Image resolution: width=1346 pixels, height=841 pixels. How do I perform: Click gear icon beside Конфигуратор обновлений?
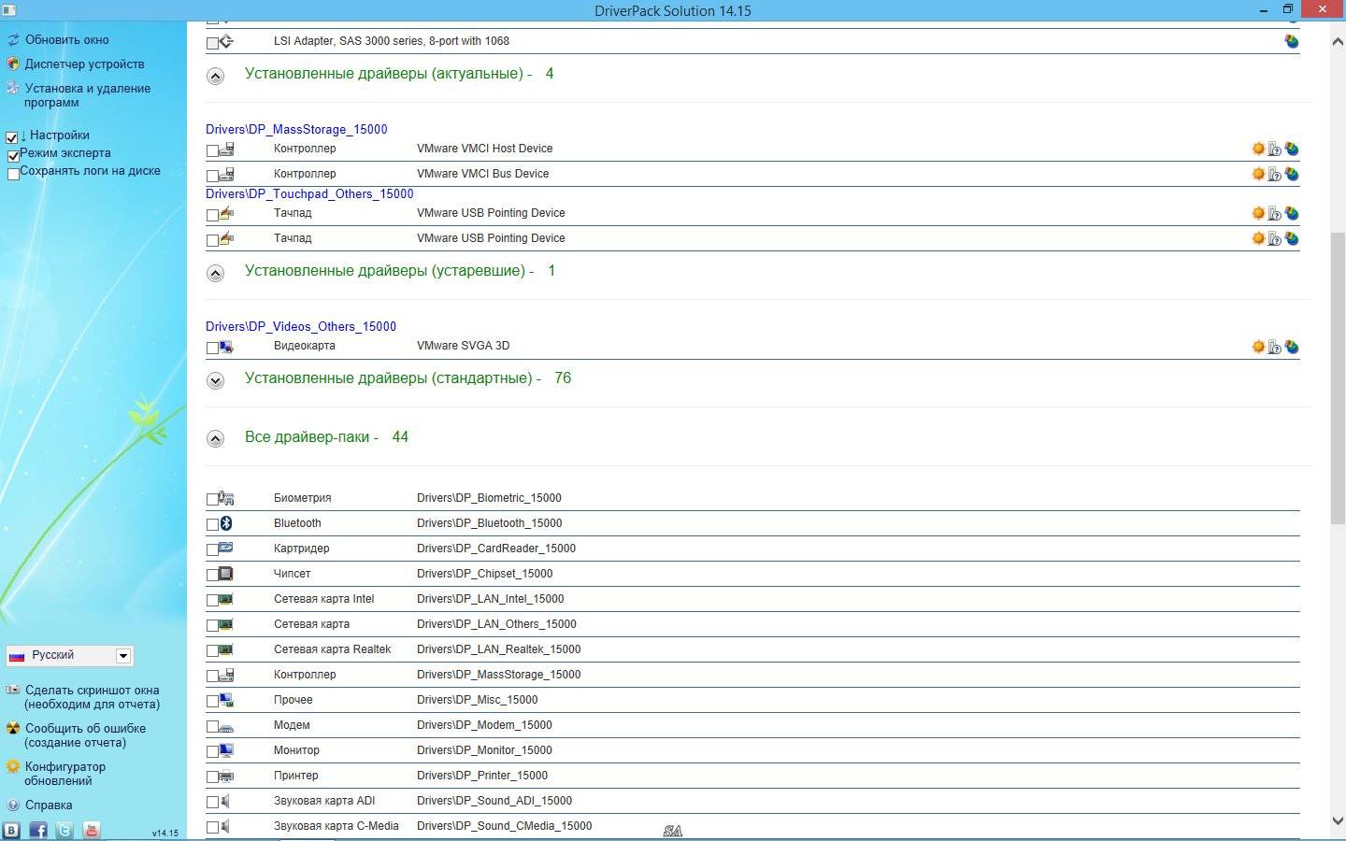(12, 766)
